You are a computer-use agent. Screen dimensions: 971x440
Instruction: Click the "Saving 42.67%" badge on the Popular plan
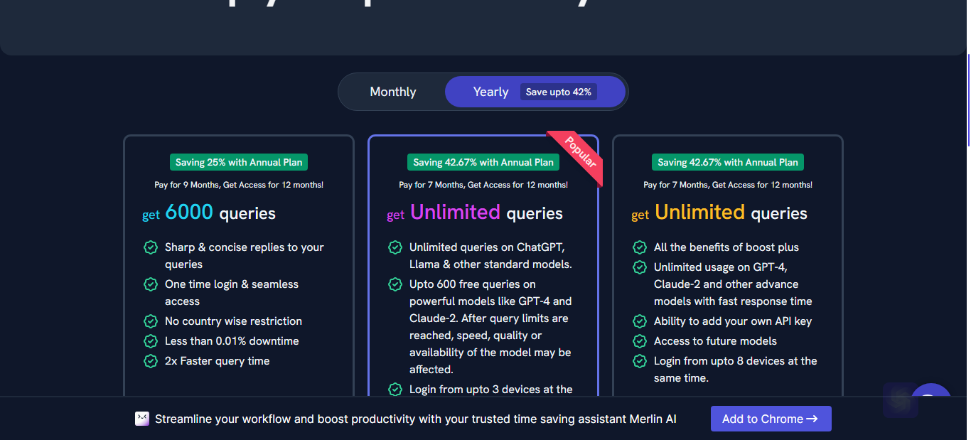coord(483,162)
